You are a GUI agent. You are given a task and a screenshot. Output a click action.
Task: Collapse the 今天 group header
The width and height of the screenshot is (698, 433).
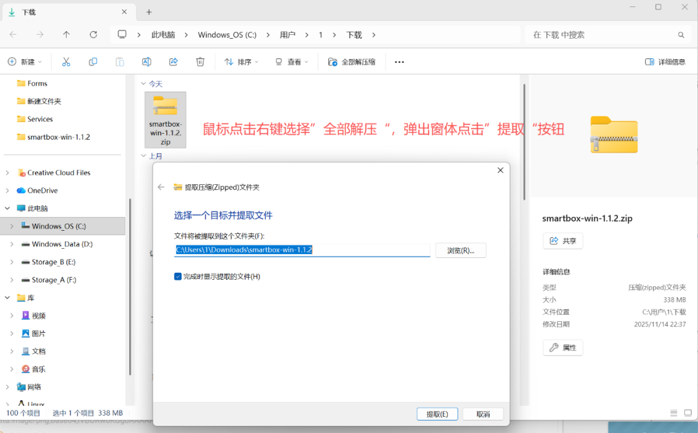tap(143, 83)
